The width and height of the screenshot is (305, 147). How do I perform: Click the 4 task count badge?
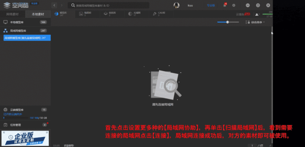[x=45, y=125]
